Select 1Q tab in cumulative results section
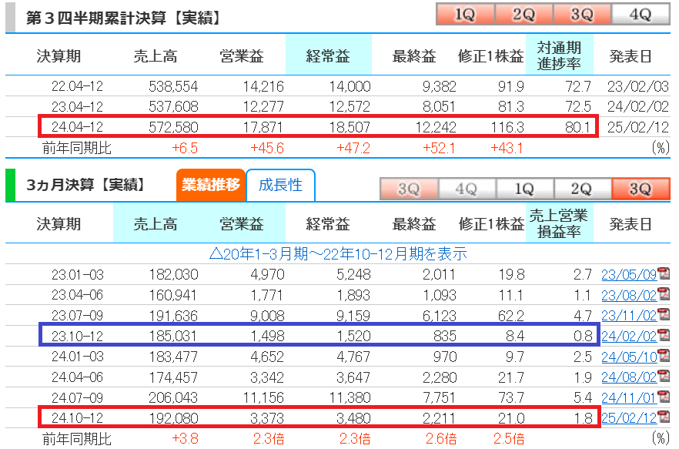 [x=465, y=14]
